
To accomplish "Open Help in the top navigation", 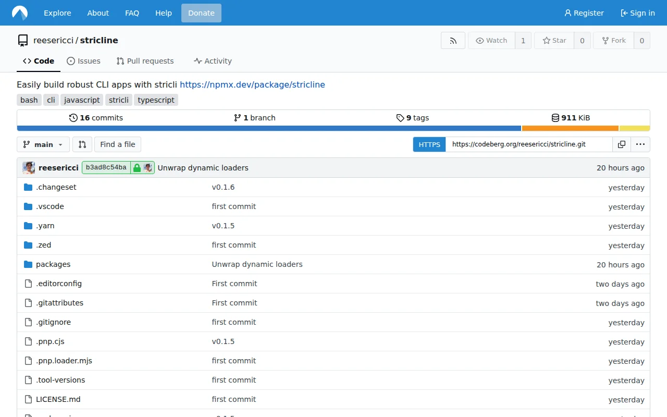I will point(164,13).
